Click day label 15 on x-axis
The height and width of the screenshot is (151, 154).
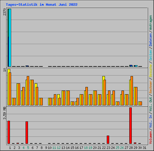[x=72, y=148]
